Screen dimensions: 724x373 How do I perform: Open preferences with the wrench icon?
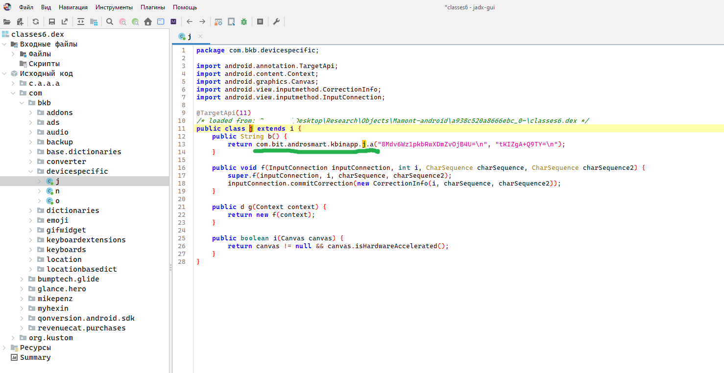click(276, 22)
